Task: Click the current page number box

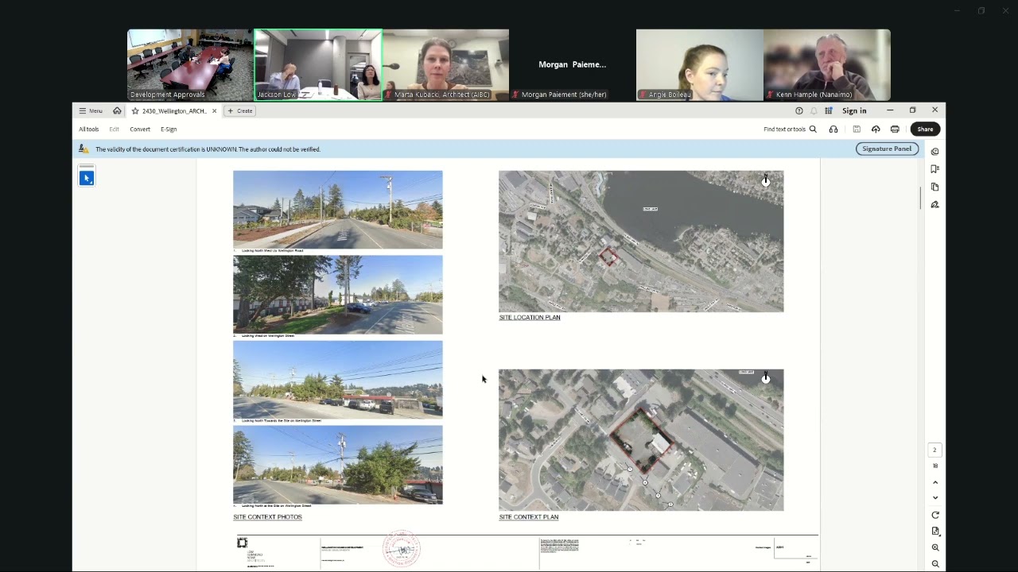Action: [x=934, y=450]
